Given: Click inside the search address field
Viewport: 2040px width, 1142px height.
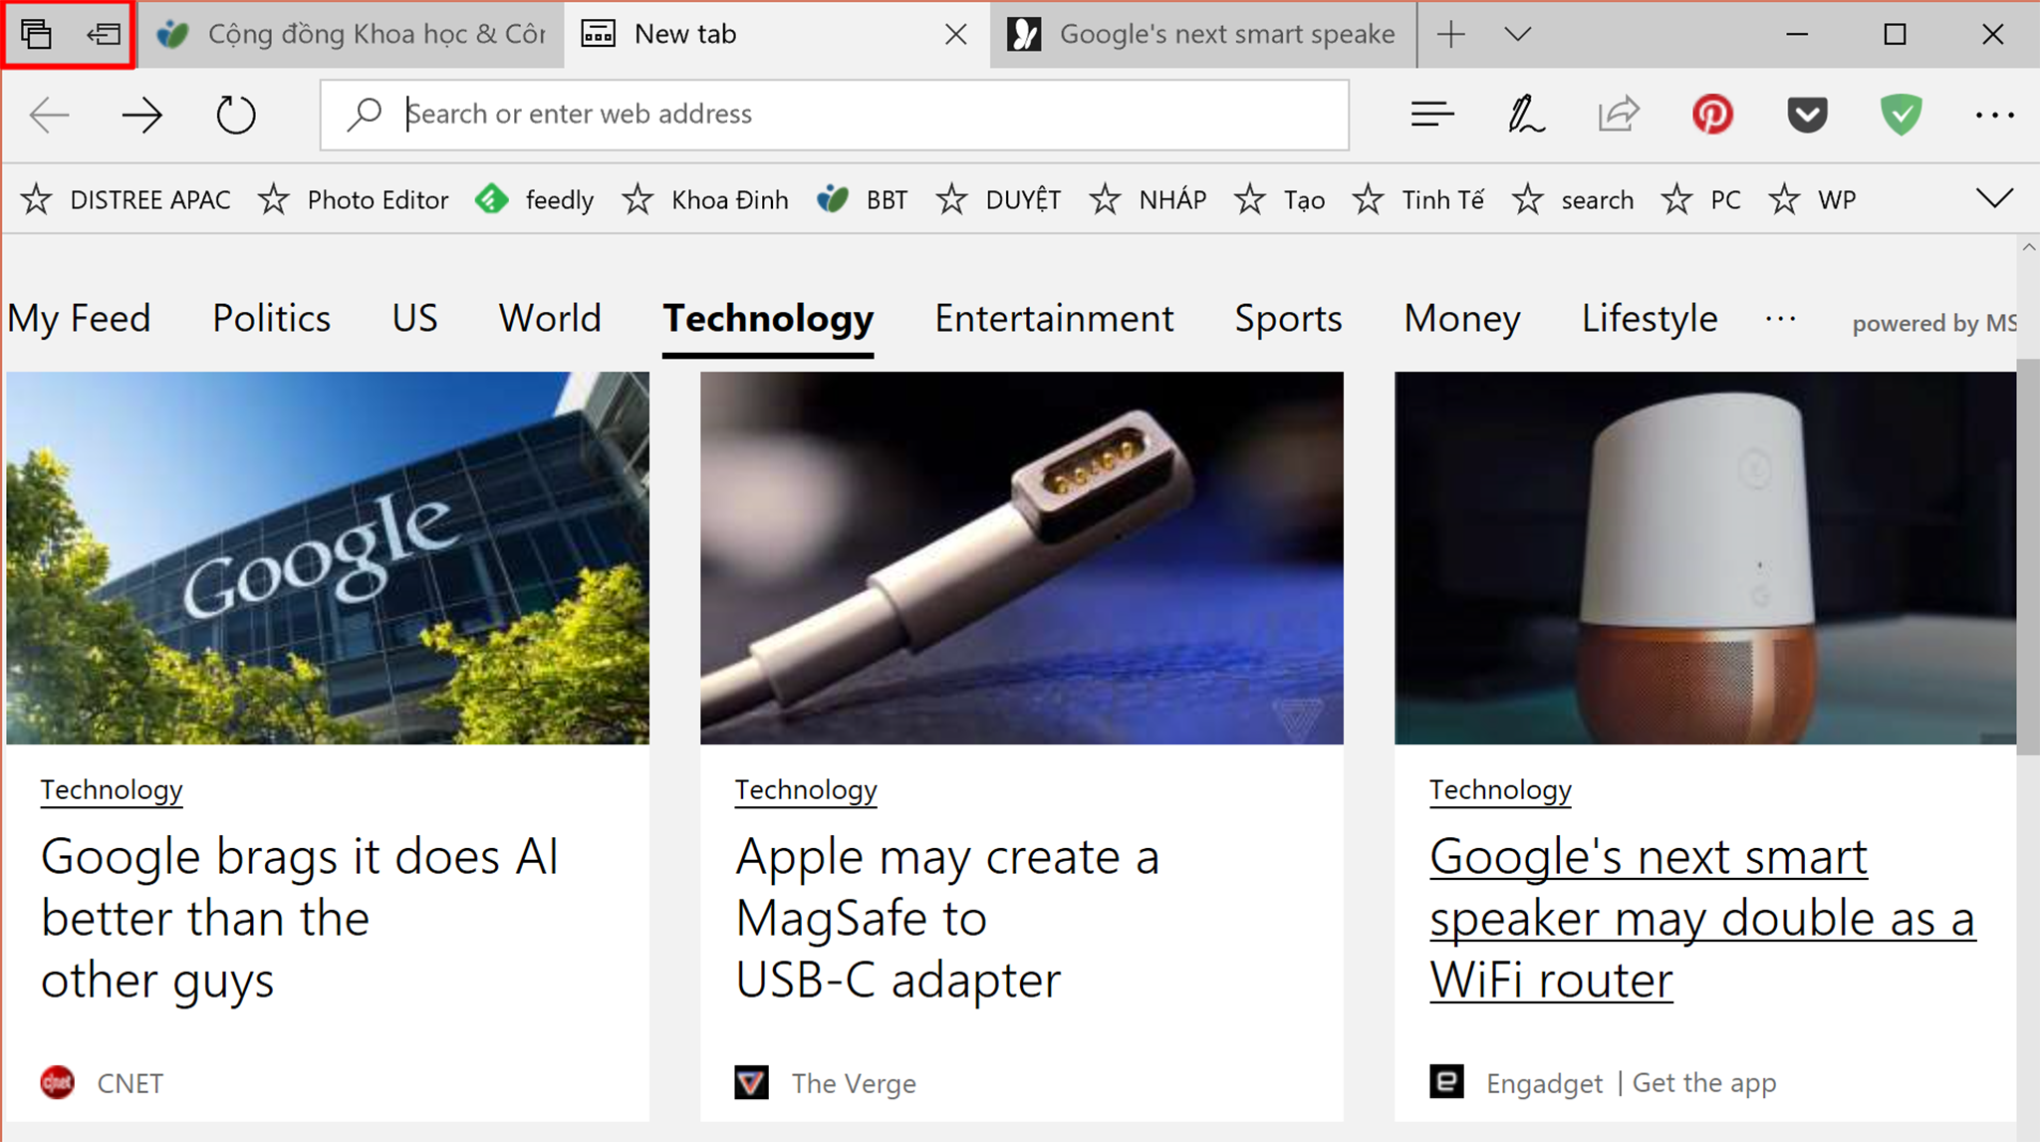Looking at the screenshot, I should 797,114.
